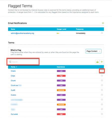Focus the terms Search field
The image size is (112, 118).
[x=23, y=62]
